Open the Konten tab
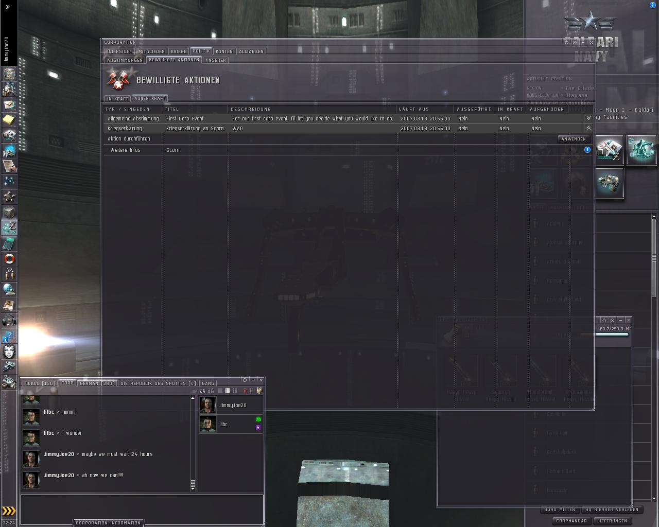Image resolution: width=659 pixels, height=527 pixels. click(x=224, y=51)
